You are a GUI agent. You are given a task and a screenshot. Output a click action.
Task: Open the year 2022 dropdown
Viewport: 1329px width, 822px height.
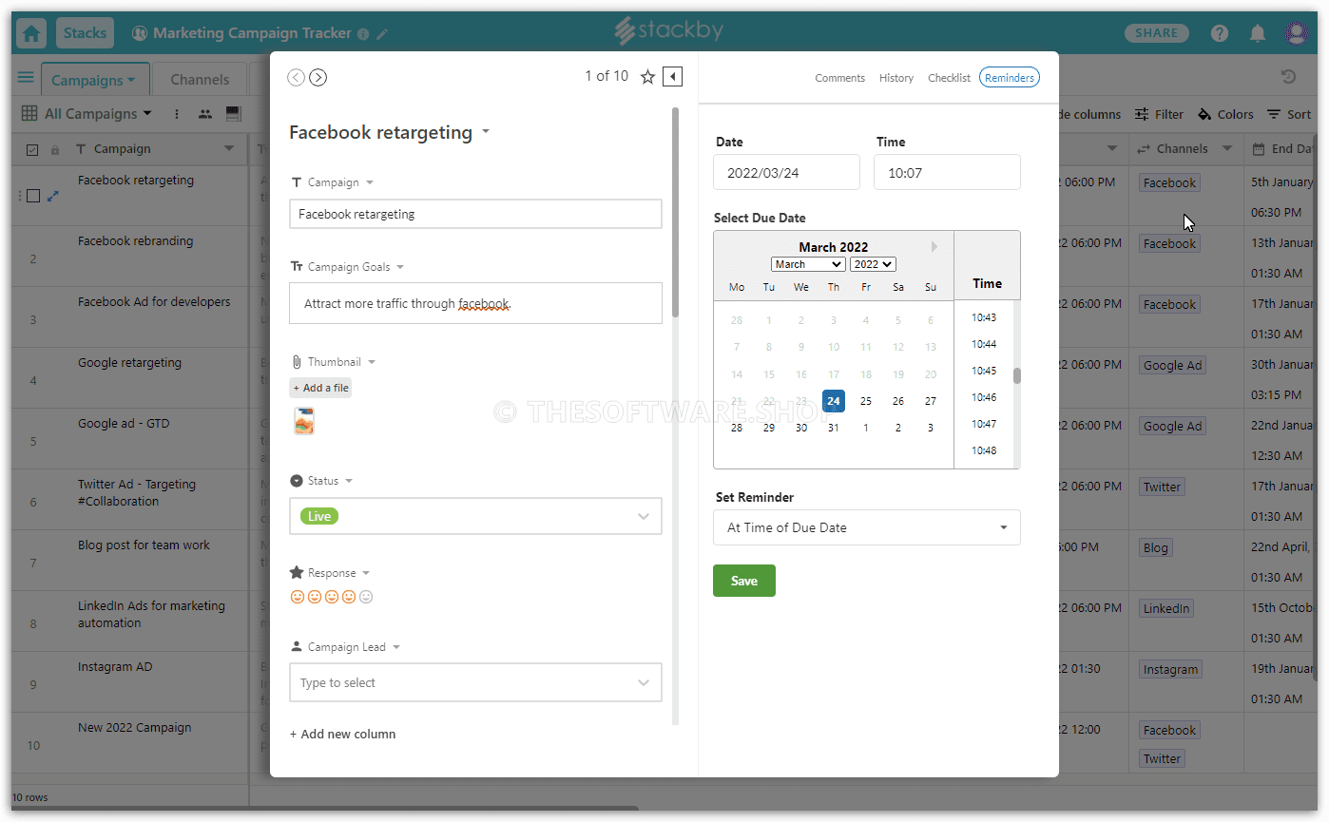[873, 264]
